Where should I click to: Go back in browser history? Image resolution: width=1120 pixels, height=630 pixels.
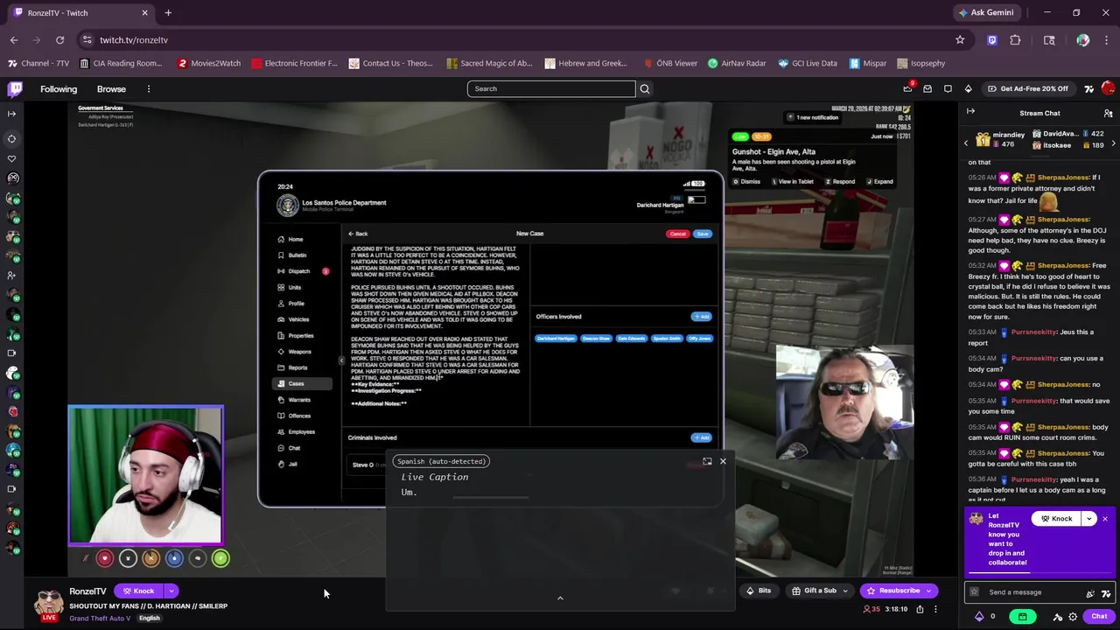(14, 39)
